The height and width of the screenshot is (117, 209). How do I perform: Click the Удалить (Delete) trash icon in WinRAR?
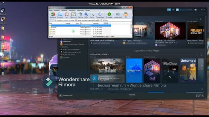80,15
